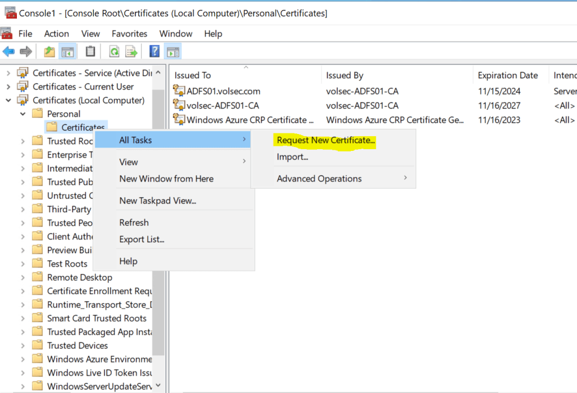This screenshot has height=393, width=577.
Task: Open the Action menu in menu bar
Action: click(56, 34)
